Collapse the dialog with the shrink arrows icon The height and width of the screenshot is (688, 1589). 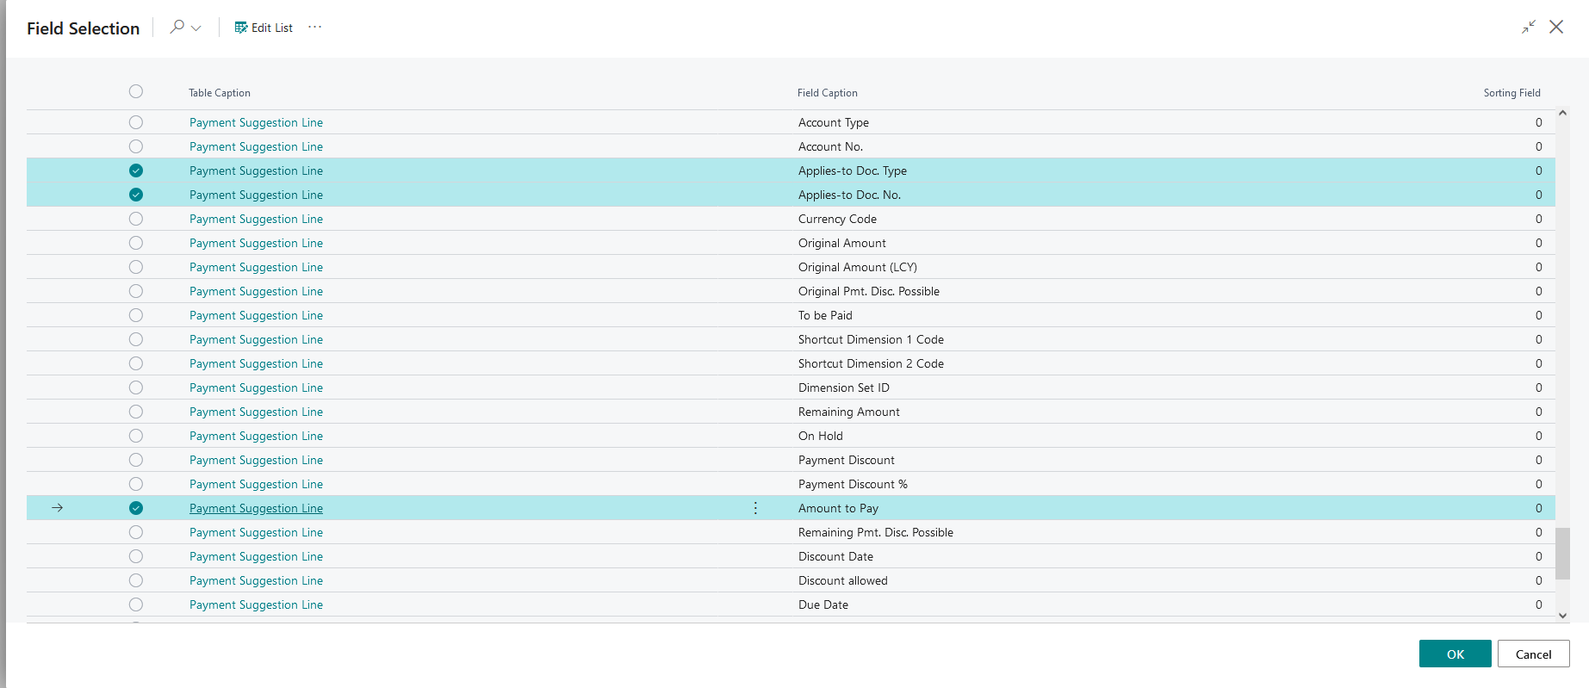pyautogui.click(x=1528, y=27)
